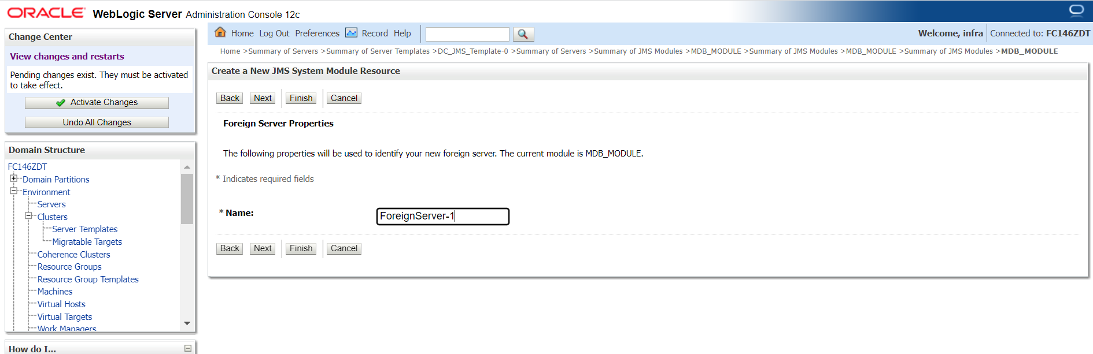
Task: Open Migratable Targets tree item
Action: 87,242
